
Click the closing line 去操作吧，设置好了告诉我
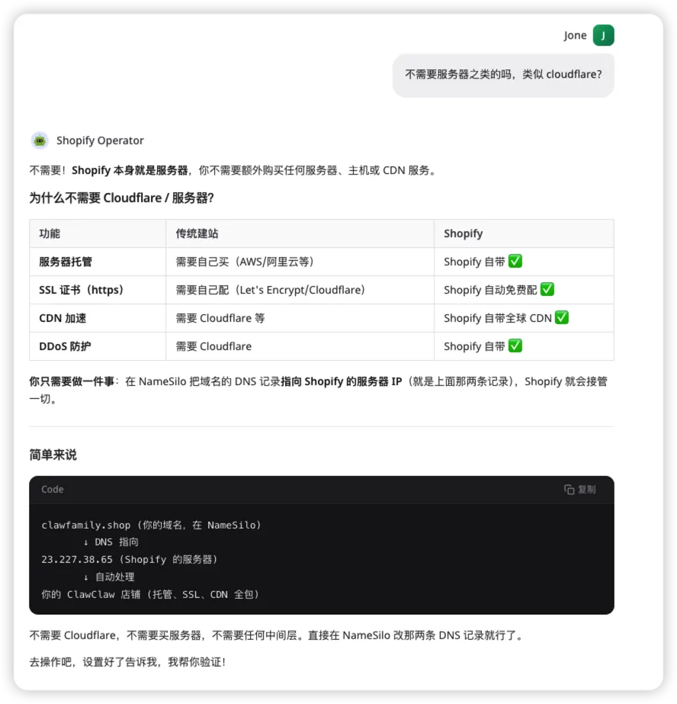[127, 662]
